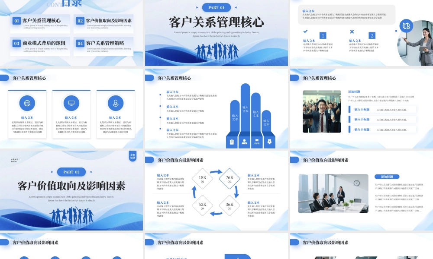Click the large 客户关系管理核心 title on the PART 01 slide
433x259 pixels.
tap(216, 22)
